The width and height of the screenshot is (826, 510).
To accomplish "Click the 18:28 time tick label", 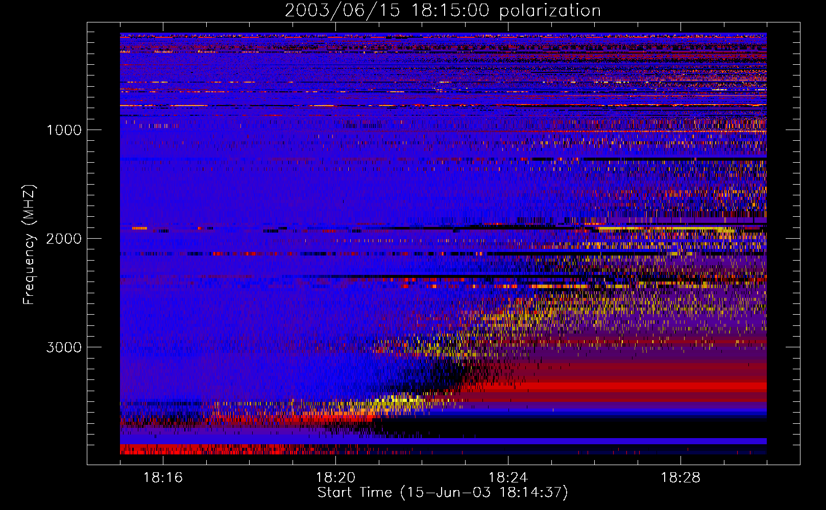I will click(x=681, y=478).
